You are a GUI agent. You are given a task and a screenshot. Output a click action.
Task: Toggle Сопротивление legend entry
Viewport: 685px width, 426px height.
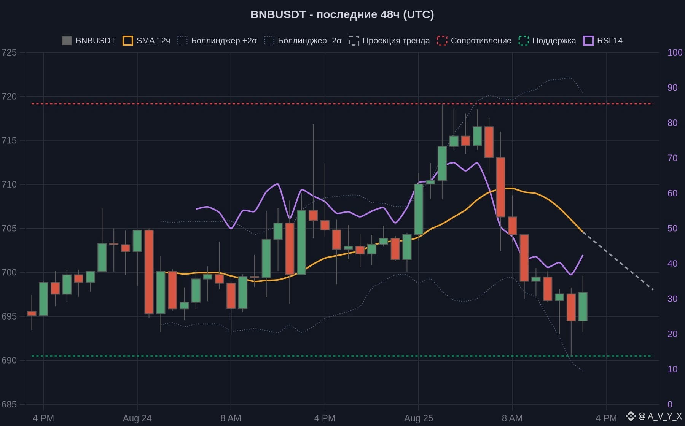coord(474,41)
